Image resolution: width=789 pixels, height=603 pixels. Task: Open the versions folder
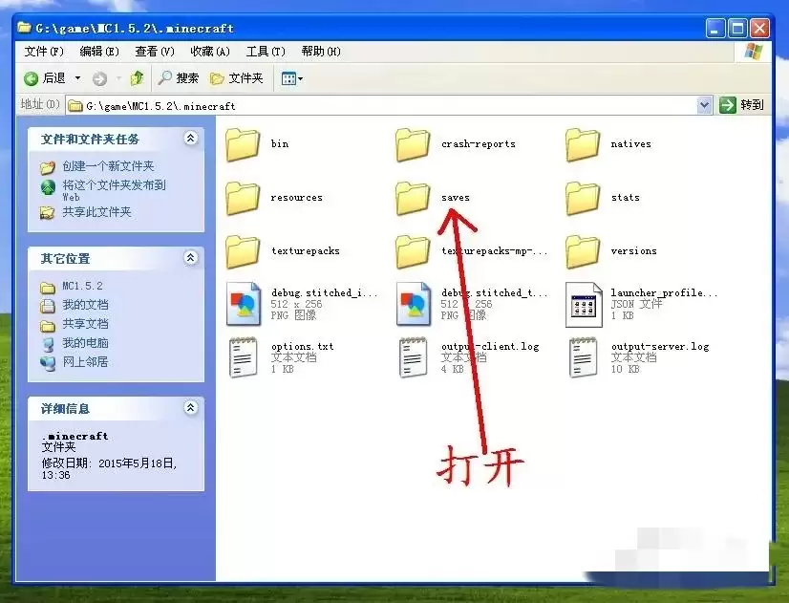[584, 249]
